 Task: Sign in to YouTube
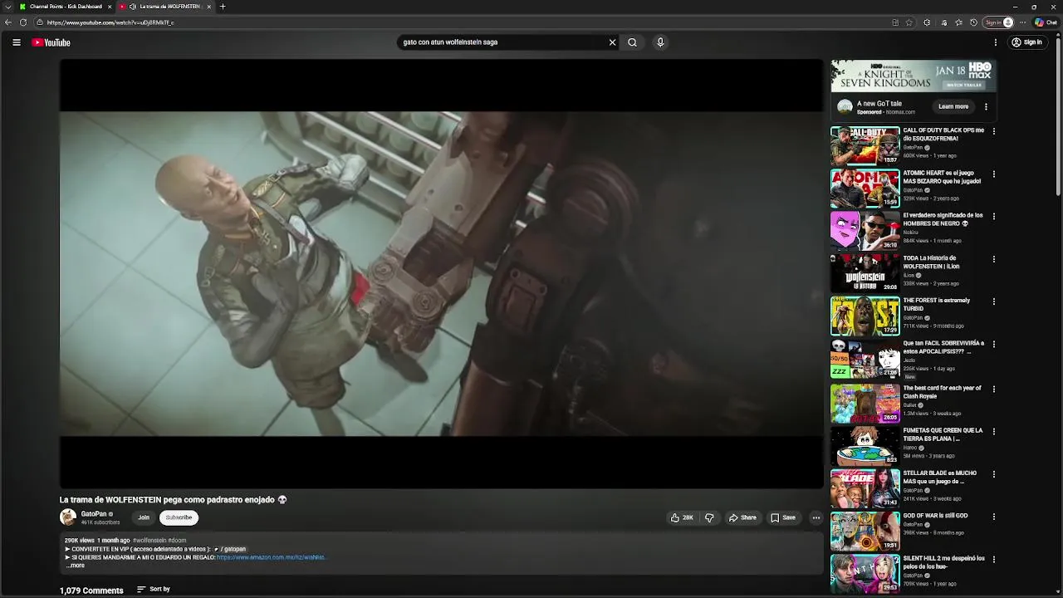click(1027, 42)
